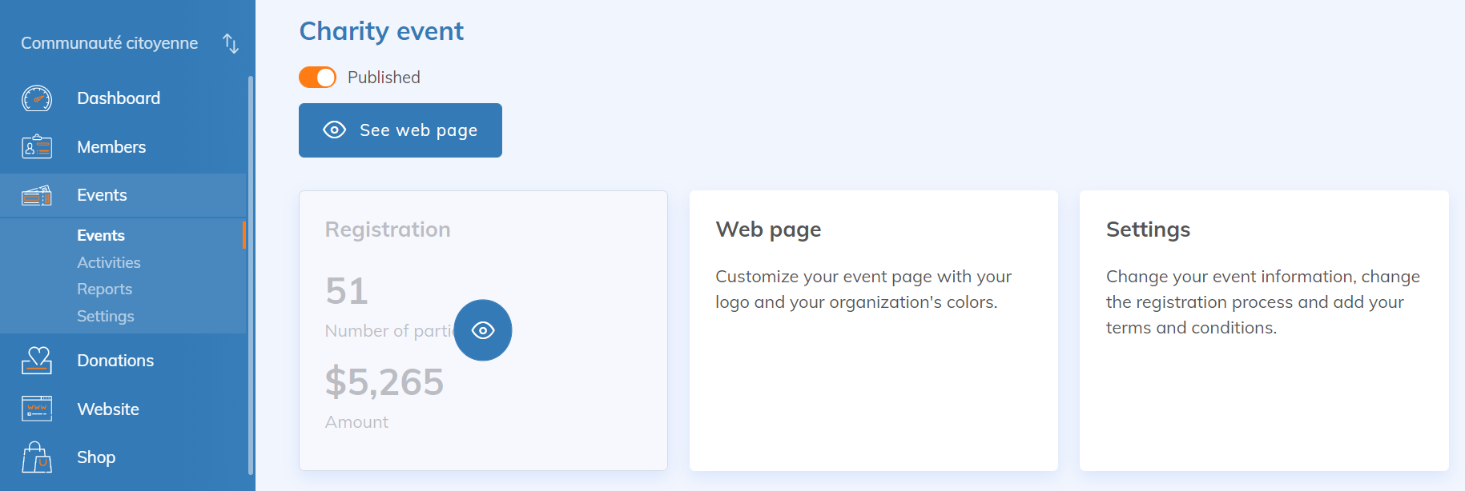Screen dimensions: 1465x491
Task: Open the Reports submenu item
Action: (x=104, y=289)
